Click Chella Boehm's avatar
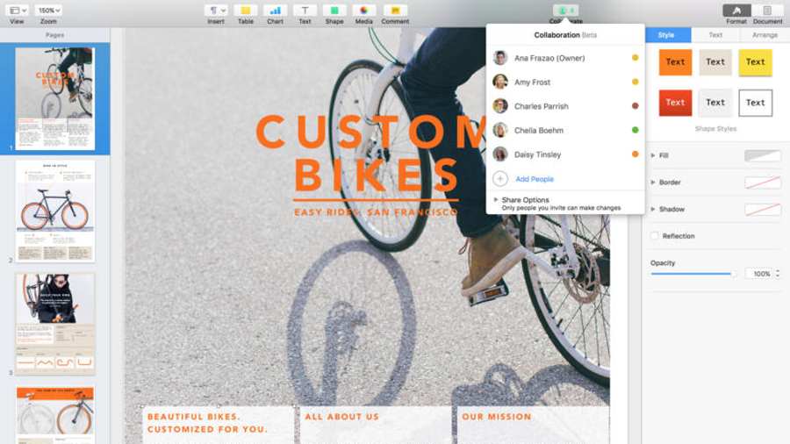This screenshot has height=444, width=790. pos(499,130)
